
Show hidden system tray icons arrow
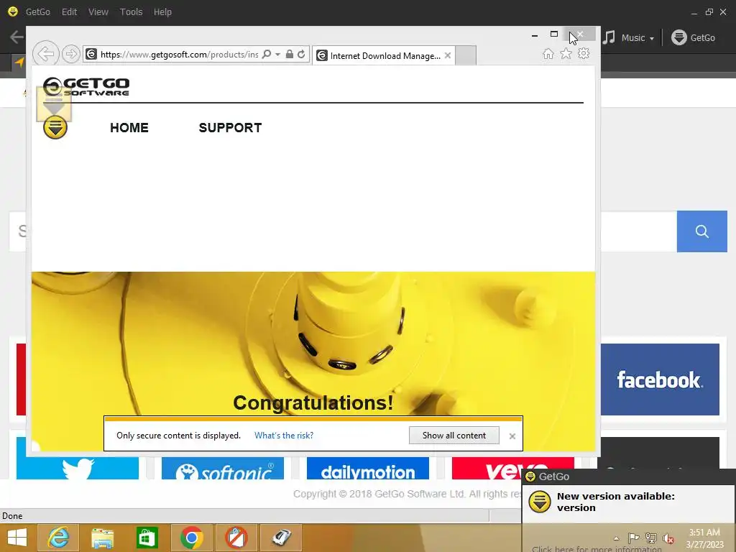[616, 538]
